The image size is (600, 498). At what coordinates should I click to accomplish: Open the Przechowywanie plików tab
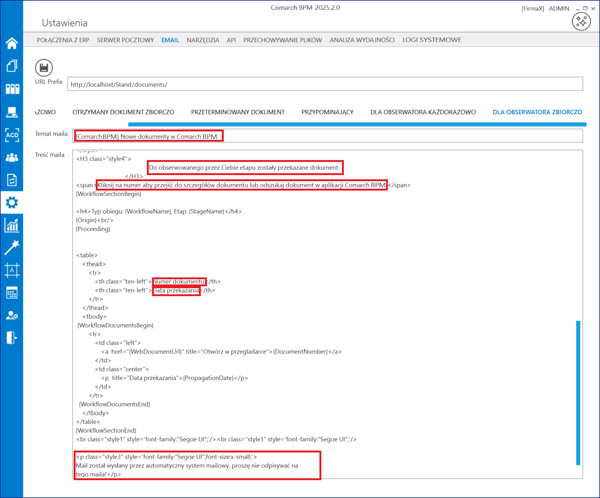coord(282,40)
